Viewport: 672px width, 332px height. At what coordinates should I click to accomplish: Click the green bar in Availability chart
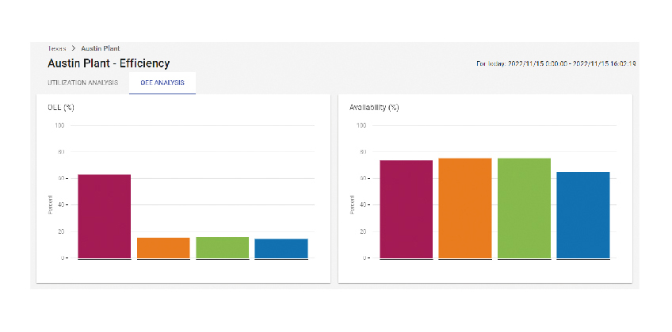pos(524,208)
